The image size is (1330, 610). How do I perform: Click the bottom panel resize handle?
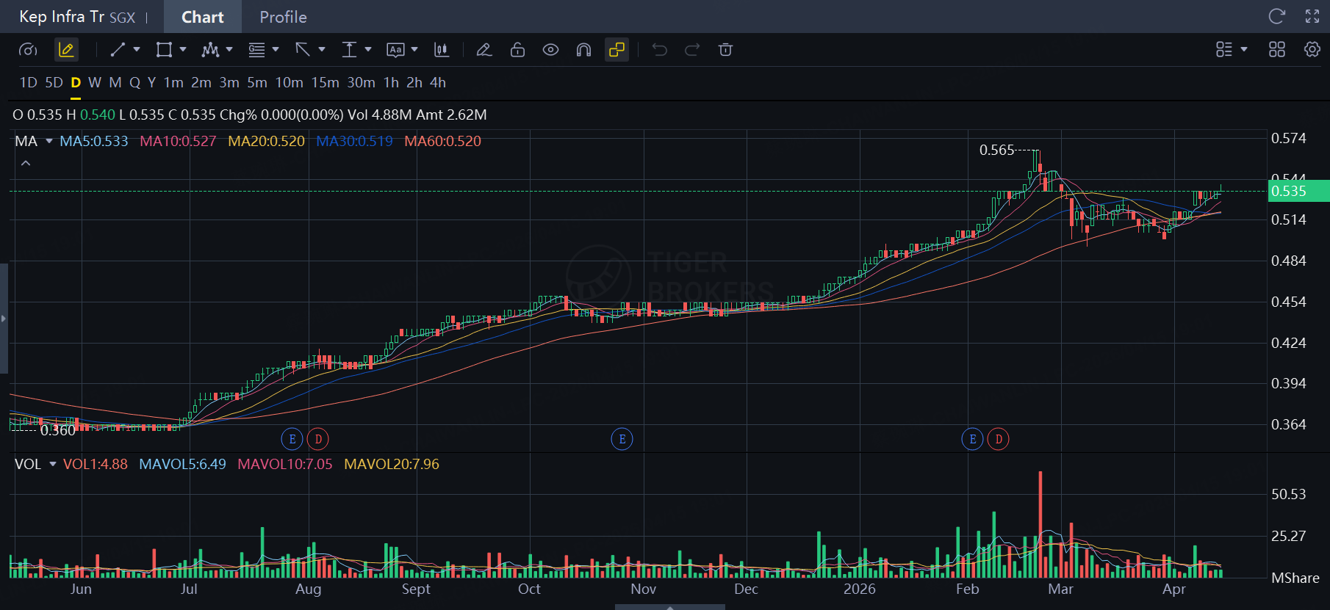669,607
